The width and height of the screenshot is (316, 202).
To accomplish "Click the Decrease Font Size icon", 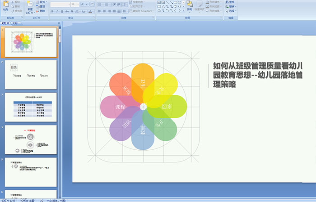I will (87, 4).
